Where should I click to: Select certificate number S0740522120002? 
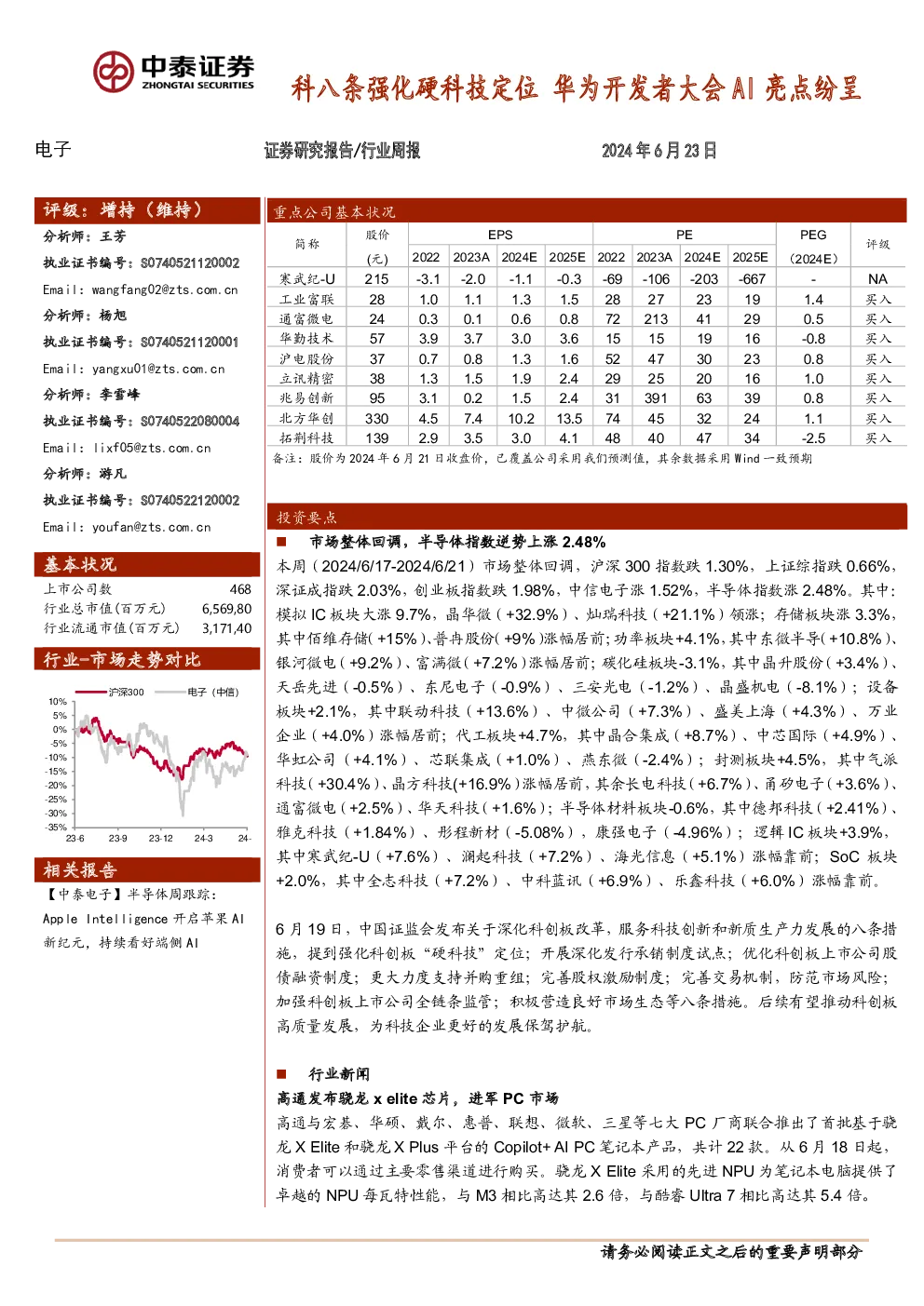click(x=190, y=501)
